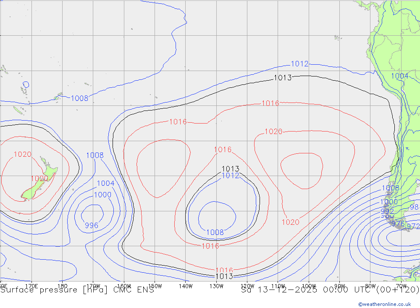This screenshot has width=420, height=308.
Task: Click the blue 1012 label on northern isobar
Action: 299,64
